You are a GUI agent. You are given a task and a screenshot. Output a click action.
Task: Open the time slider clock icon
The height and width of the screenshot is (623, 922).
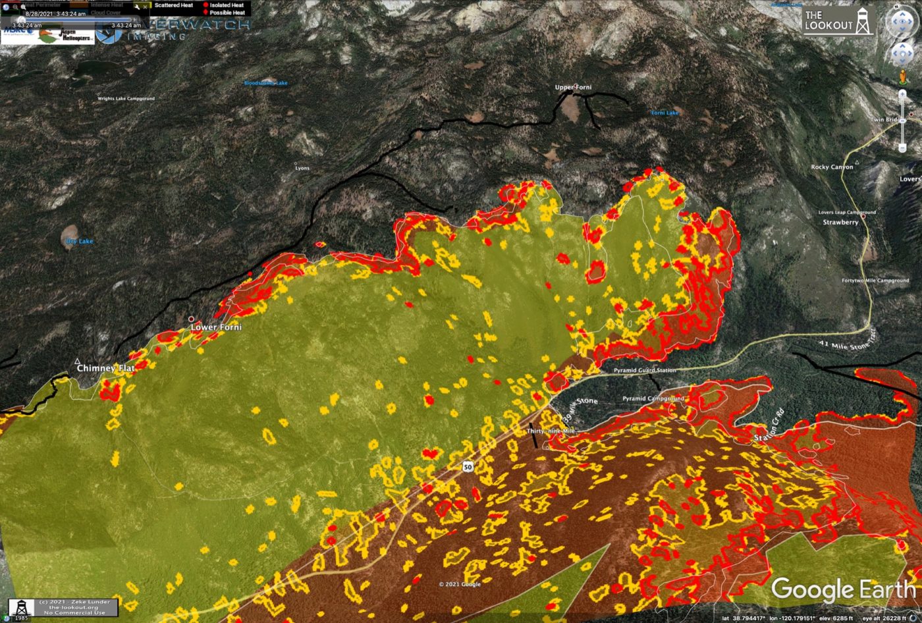[6, 7]
